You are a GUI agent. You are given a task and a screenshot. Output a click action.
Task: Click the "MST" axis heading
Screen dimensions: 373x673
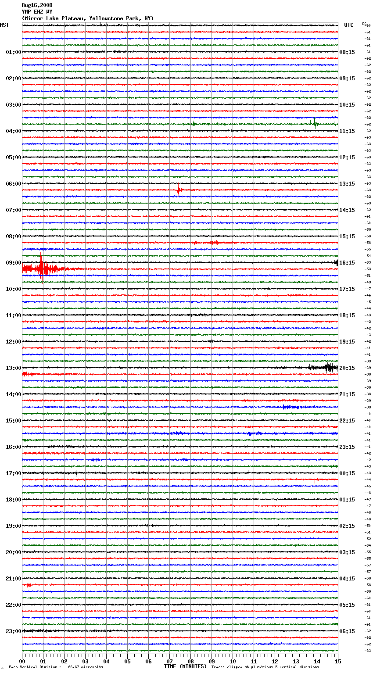pyautogui.click(x=4, y=25)
